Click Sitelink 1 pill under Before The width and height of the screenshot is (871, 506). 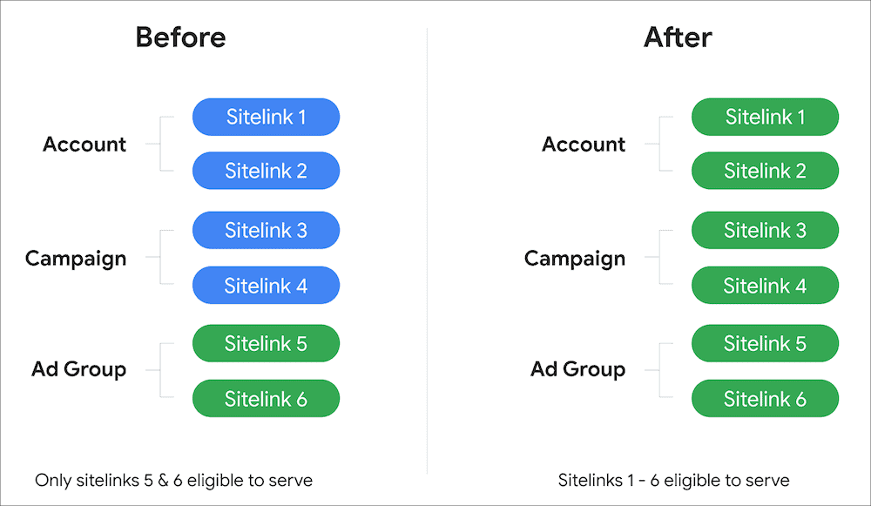(x=266, y=117)
